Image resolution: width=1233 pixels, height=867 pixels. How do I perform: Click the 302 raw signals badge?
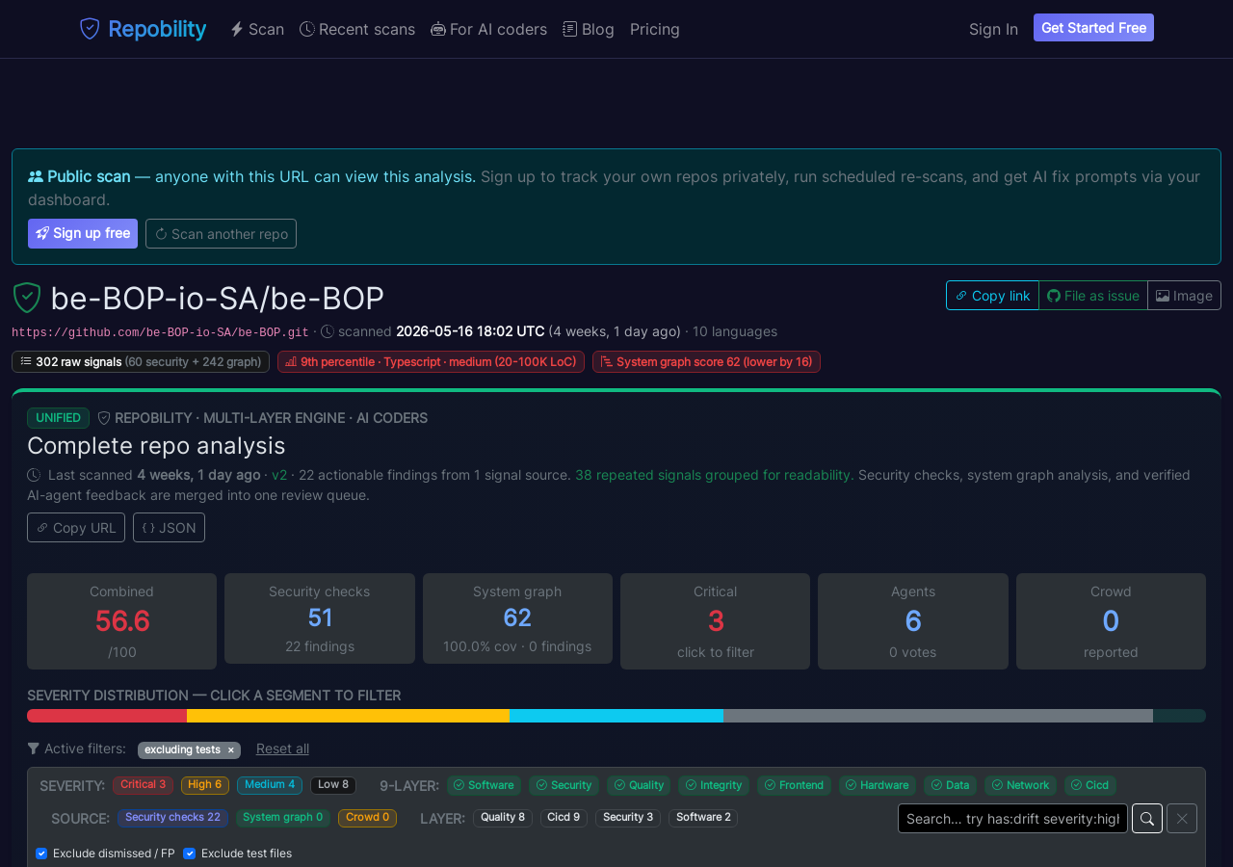pos(141,362)
